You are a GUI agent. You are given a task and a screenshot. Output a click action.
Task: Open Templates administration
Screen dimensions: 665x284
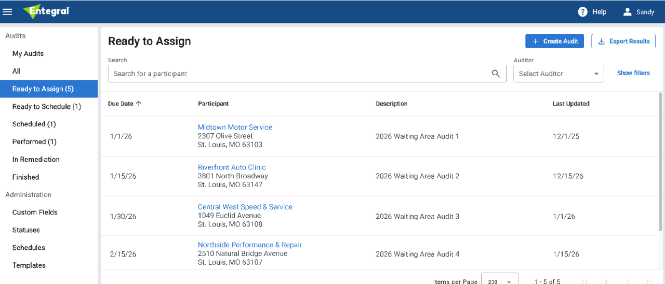[x=29, y=265]
